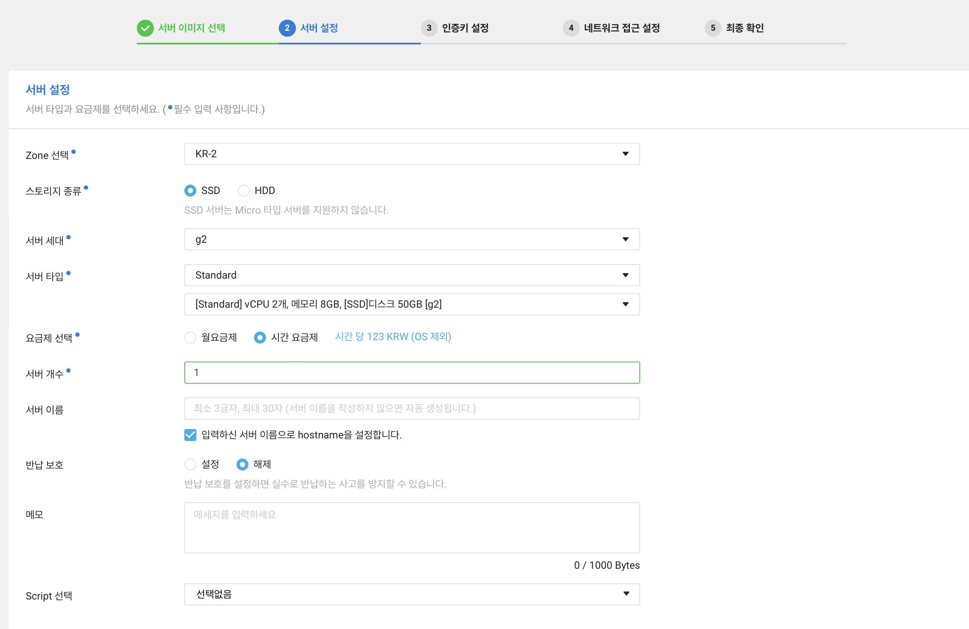Click the server spec dropdown chevron
Image resolution: width=969 pixels, height=629 pixels.
(625, 304)
